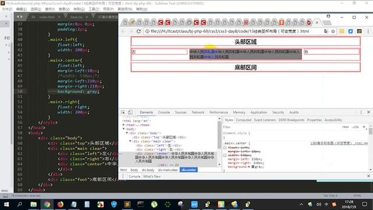This screenshot has width=373, height=210.
Task: Close the active Chrome tab
Action: tap(317, 23)
